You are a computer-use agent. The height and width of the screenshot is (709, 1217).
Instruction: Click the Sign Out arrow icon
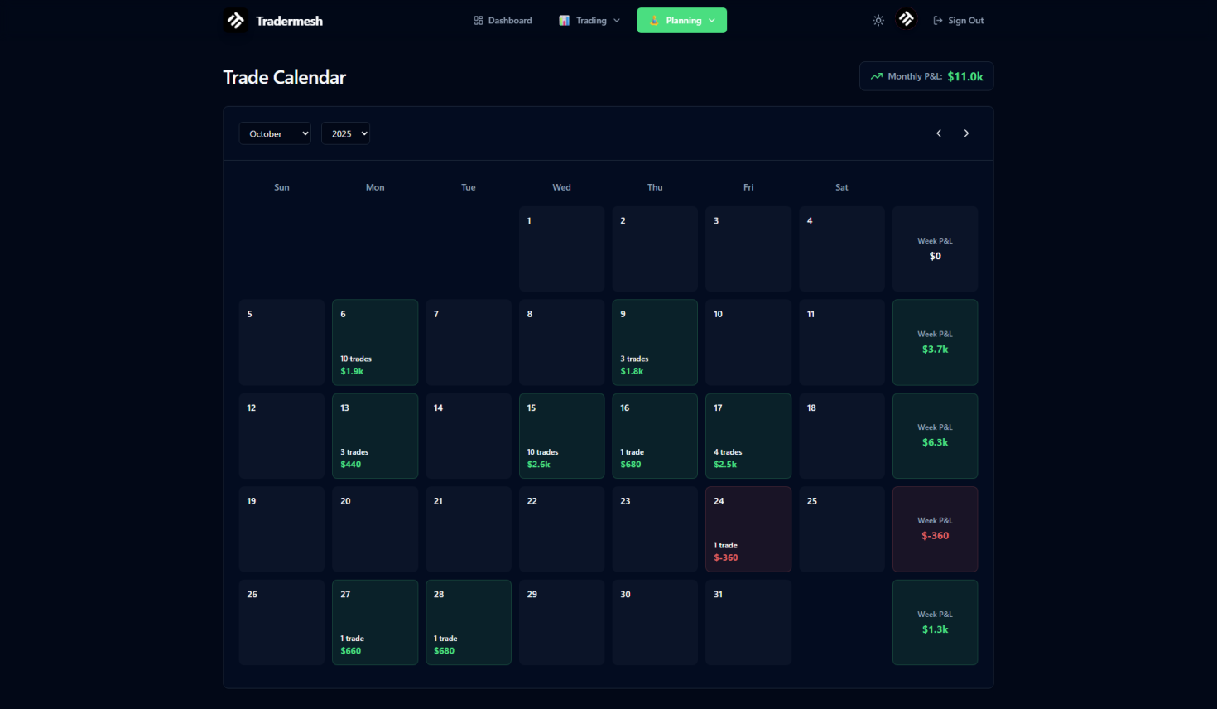[938, 21]
